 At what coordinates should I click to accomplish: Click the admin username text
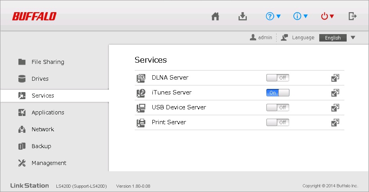tap(265, 37)
